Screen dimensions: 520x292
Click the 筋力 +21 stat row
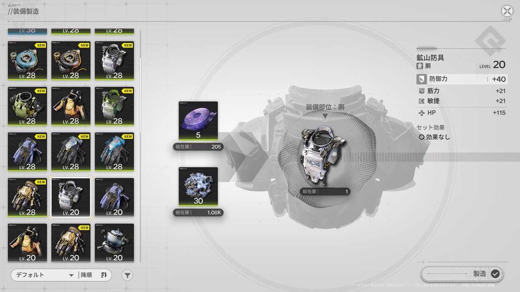[x=461, y=91]
